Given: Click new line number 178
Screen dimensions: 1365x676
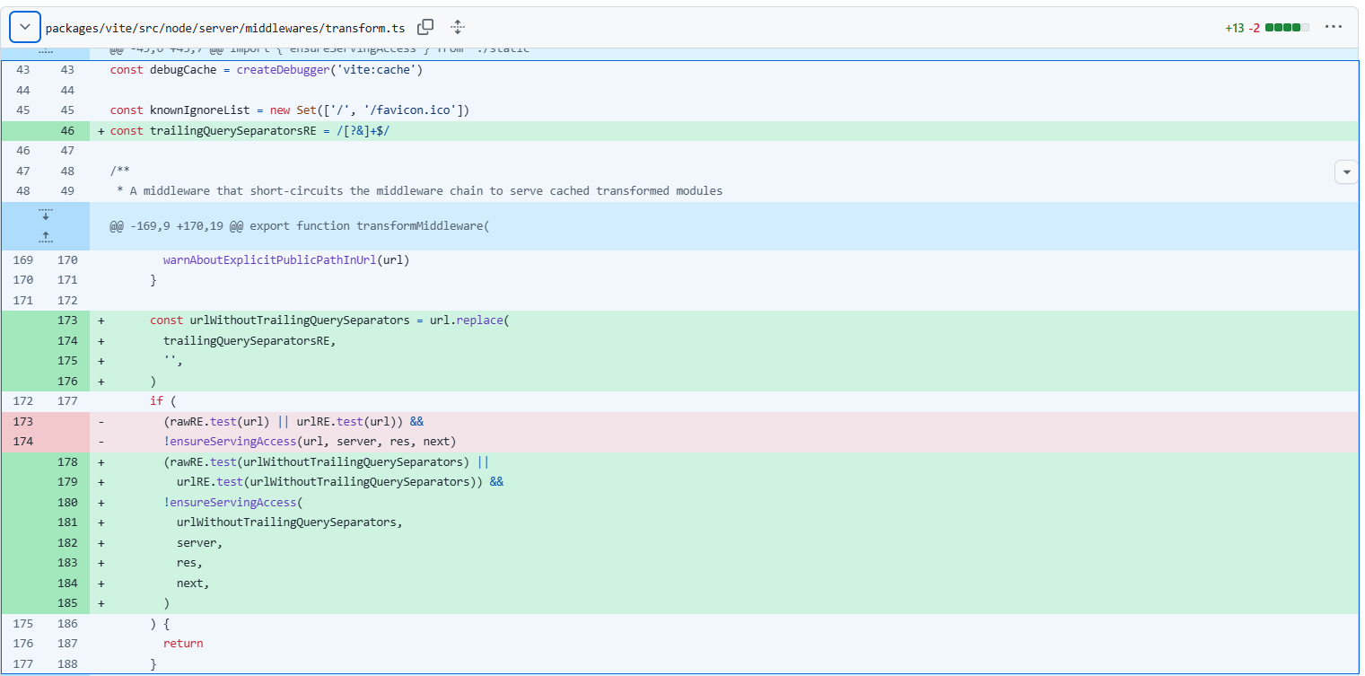Looking at the screenshot, I should [x=67, y=462].
